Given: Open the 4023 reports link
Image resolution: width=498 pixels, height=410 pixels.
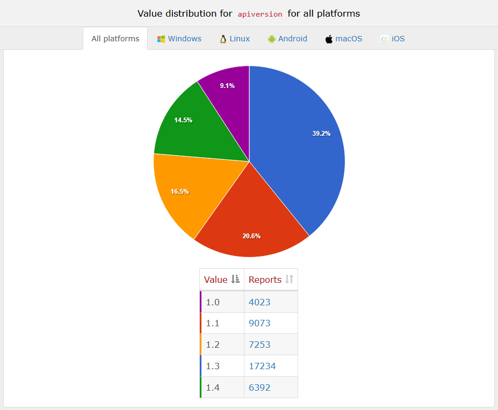Looking at the screenshot, I should tap(259, 302).
